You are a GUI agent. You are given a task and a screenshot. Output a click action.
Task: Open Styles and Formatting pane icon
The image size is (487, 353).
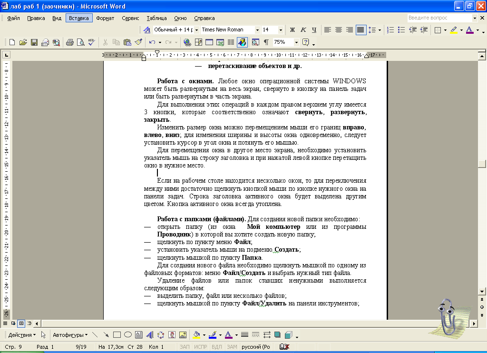tap(146, 30)
